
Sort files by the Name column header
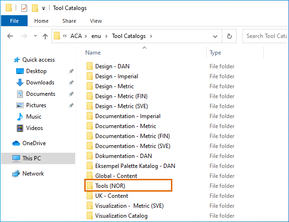point(93,53)
